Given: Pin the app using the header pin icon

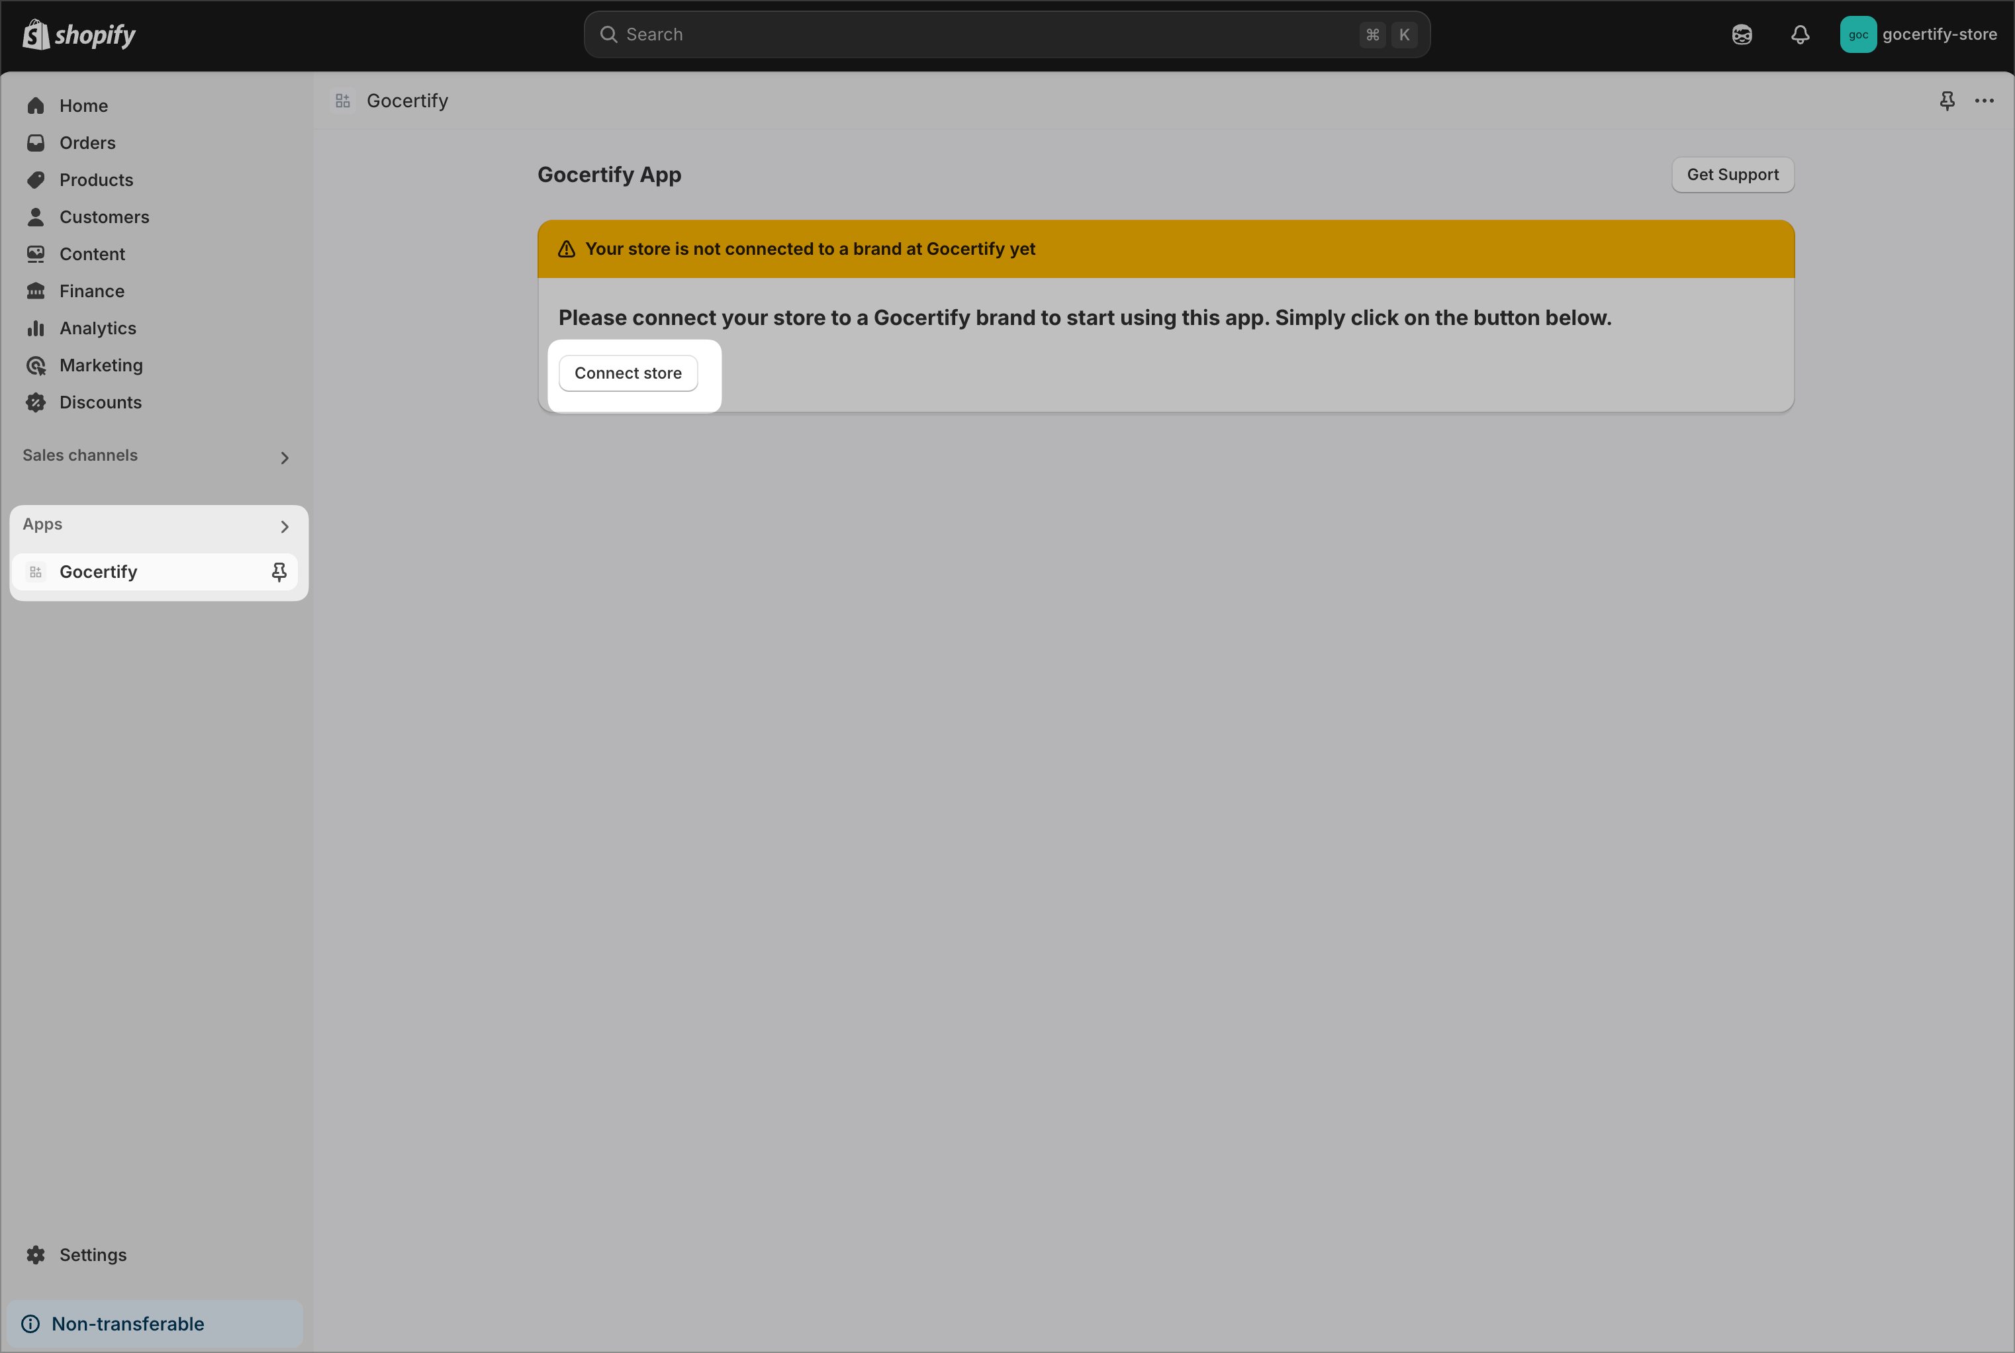Looking at the screenshot, I should click(1947, 101).
